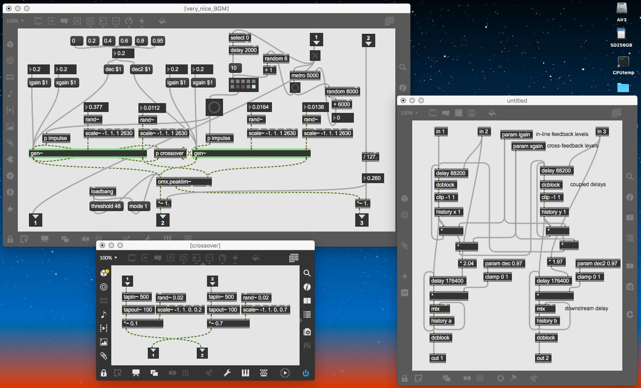Open the Snapshots camera icon in crossover
This screenshot has width=641, height=388.
tap(307, 332)
